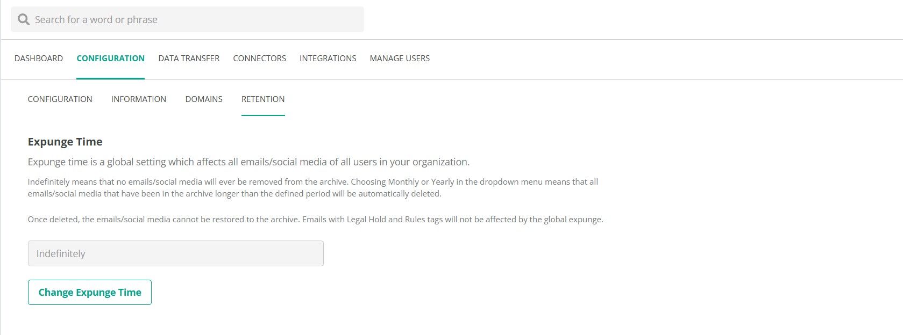903x335 pixels.
Task: Open the DASHBOARD tab
Action: (x=39, y=59)
